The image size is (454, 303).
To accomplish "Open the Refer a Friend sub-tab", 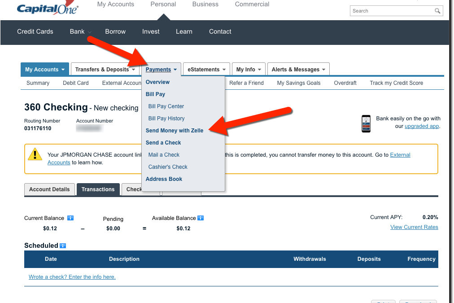I will click(x=246, y=83).
